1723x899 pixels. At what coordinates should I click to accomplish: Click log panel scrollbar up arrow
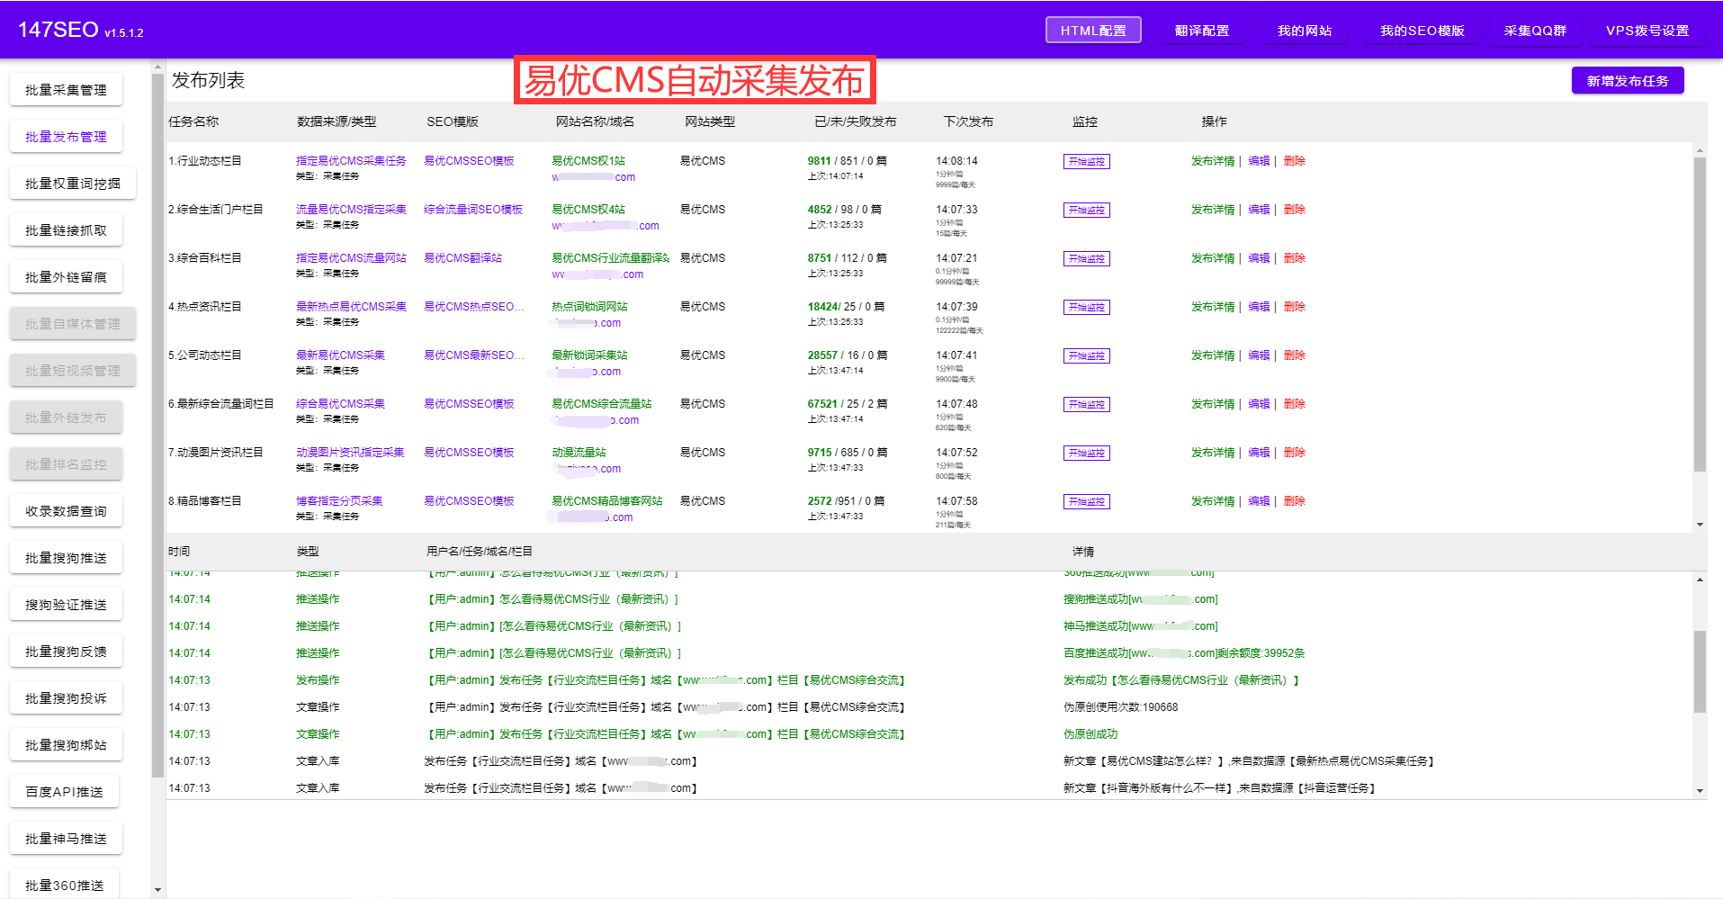[1700, 580]
